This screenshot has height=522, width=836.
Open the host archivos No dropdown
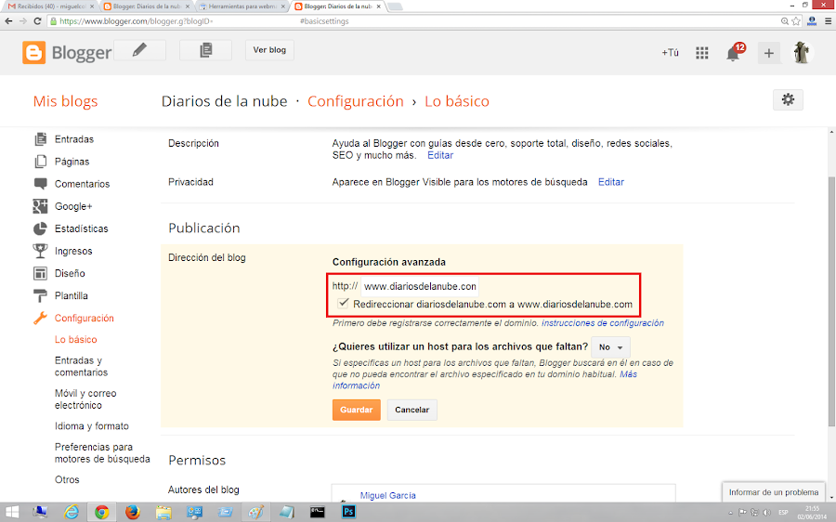(x=610, y=347)
